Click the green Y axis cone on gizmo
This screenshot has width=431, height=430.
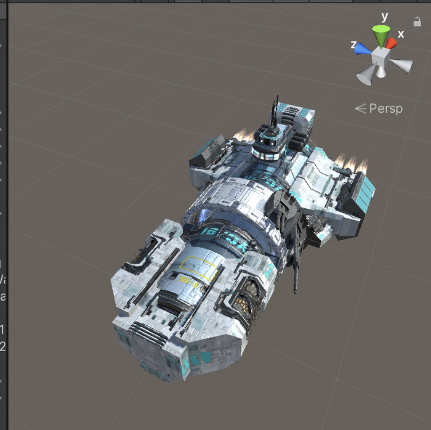pyautogui.click(x=381, y=36)
